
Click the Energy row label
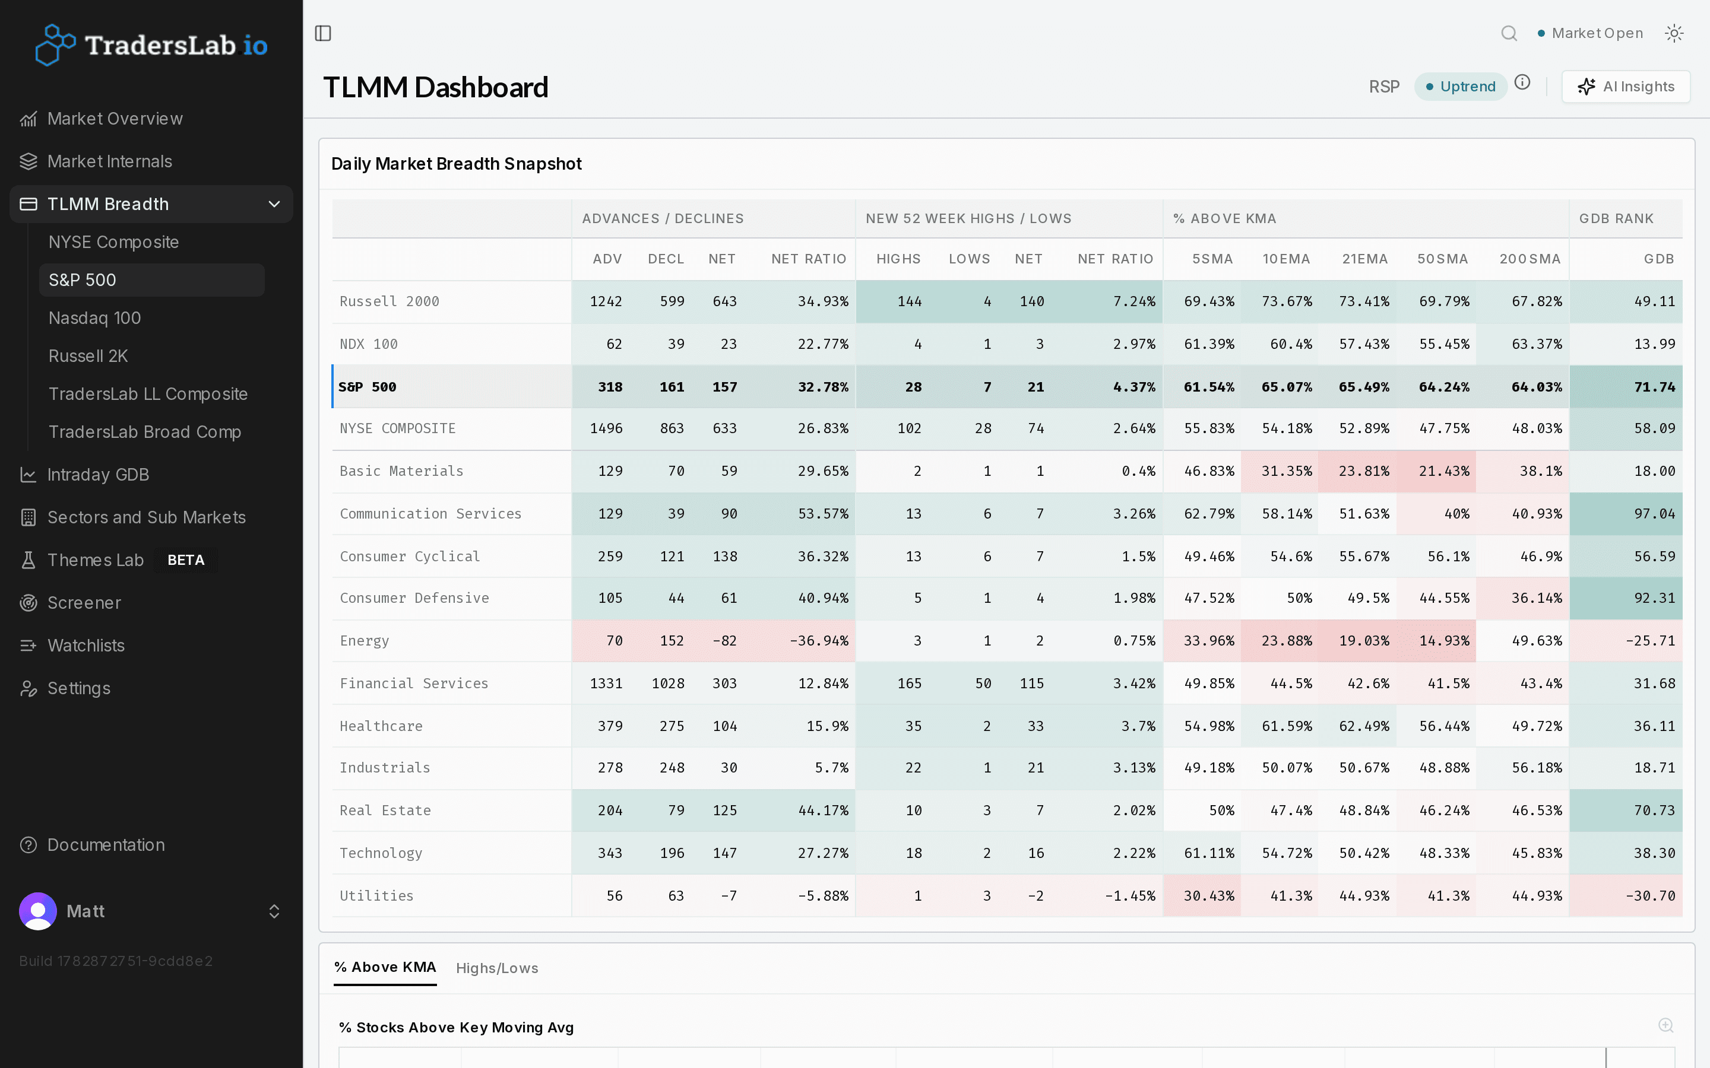point(364,641)
